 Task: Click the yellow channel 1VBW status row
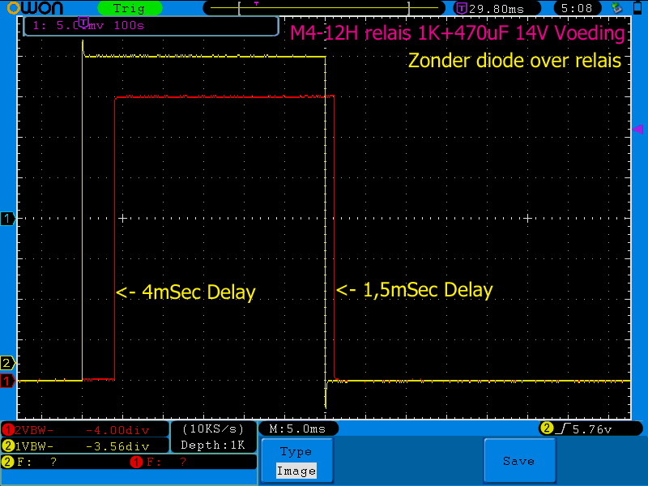point(85,446)
